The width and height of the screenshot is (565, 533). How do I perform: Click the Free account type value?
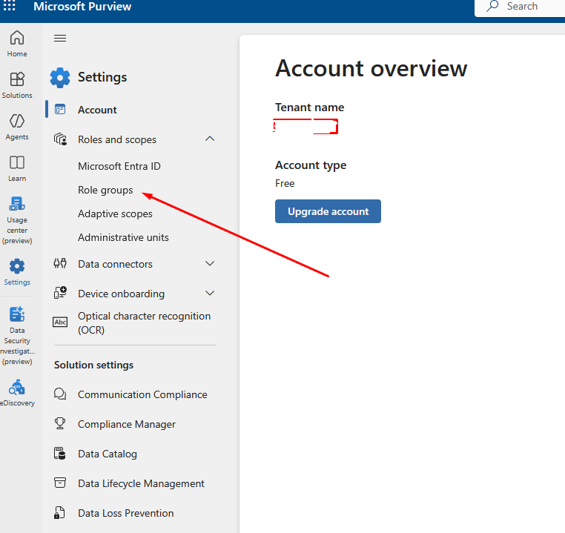285,183
